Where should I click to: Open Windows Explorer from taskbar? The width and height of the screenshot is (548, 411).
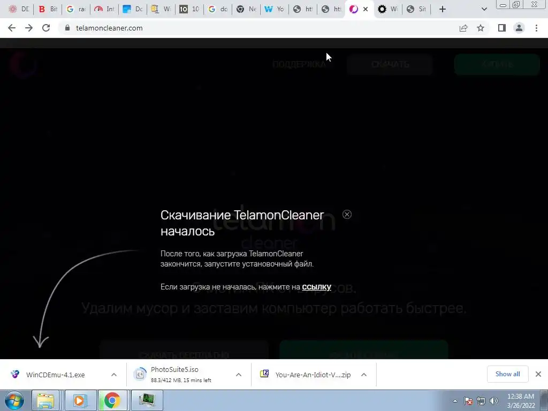tap(45, 400)
